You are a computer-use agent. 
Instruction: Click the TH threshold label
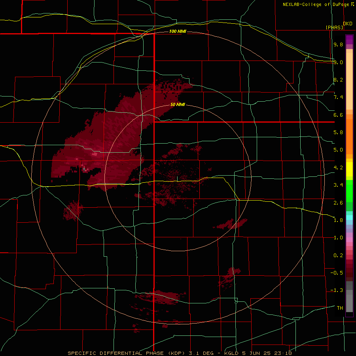pyautogui.click(x=340, y=308)
